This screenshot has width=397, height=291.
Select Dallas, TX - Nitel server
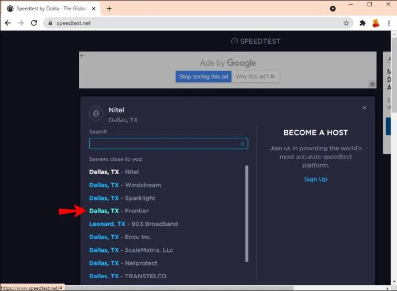coord(114,172)
